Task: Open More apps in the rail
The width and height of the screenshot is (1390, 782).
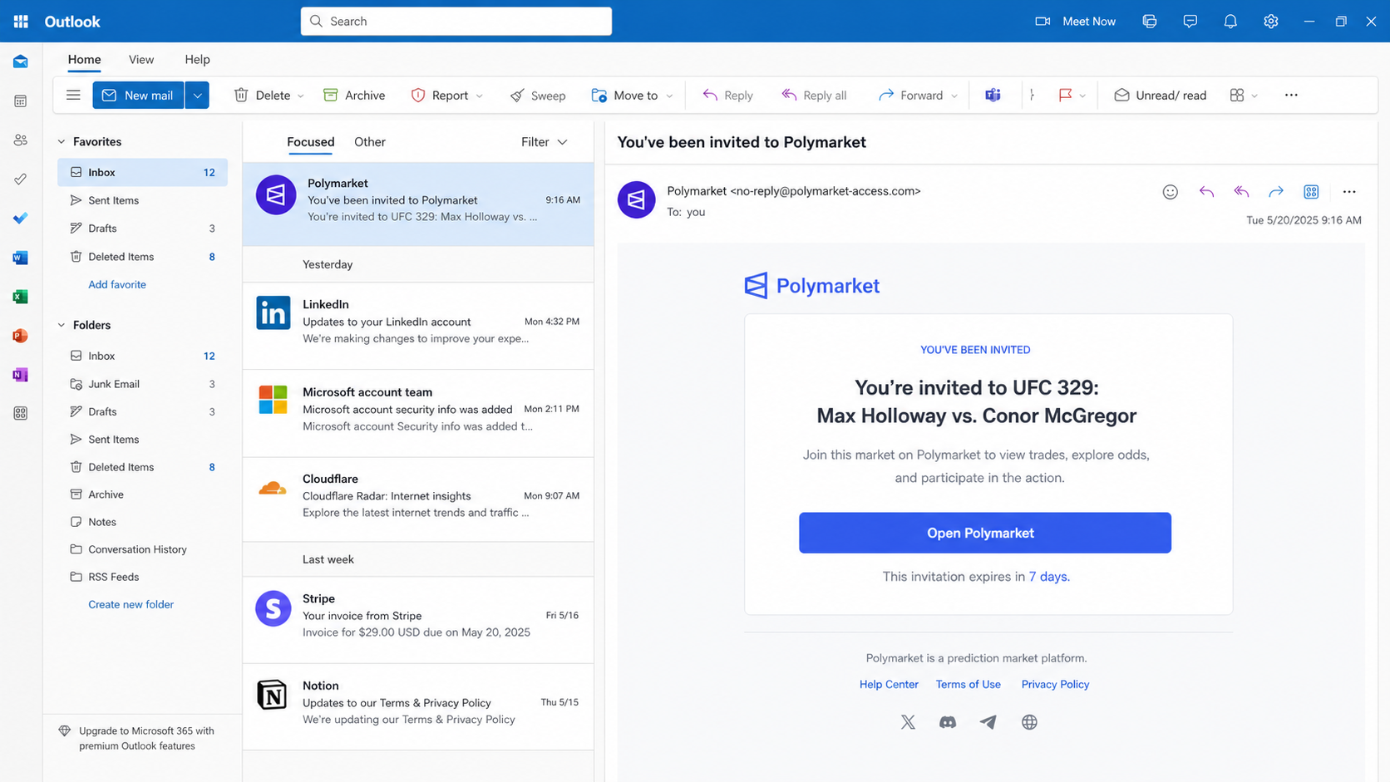Action: 21,413
